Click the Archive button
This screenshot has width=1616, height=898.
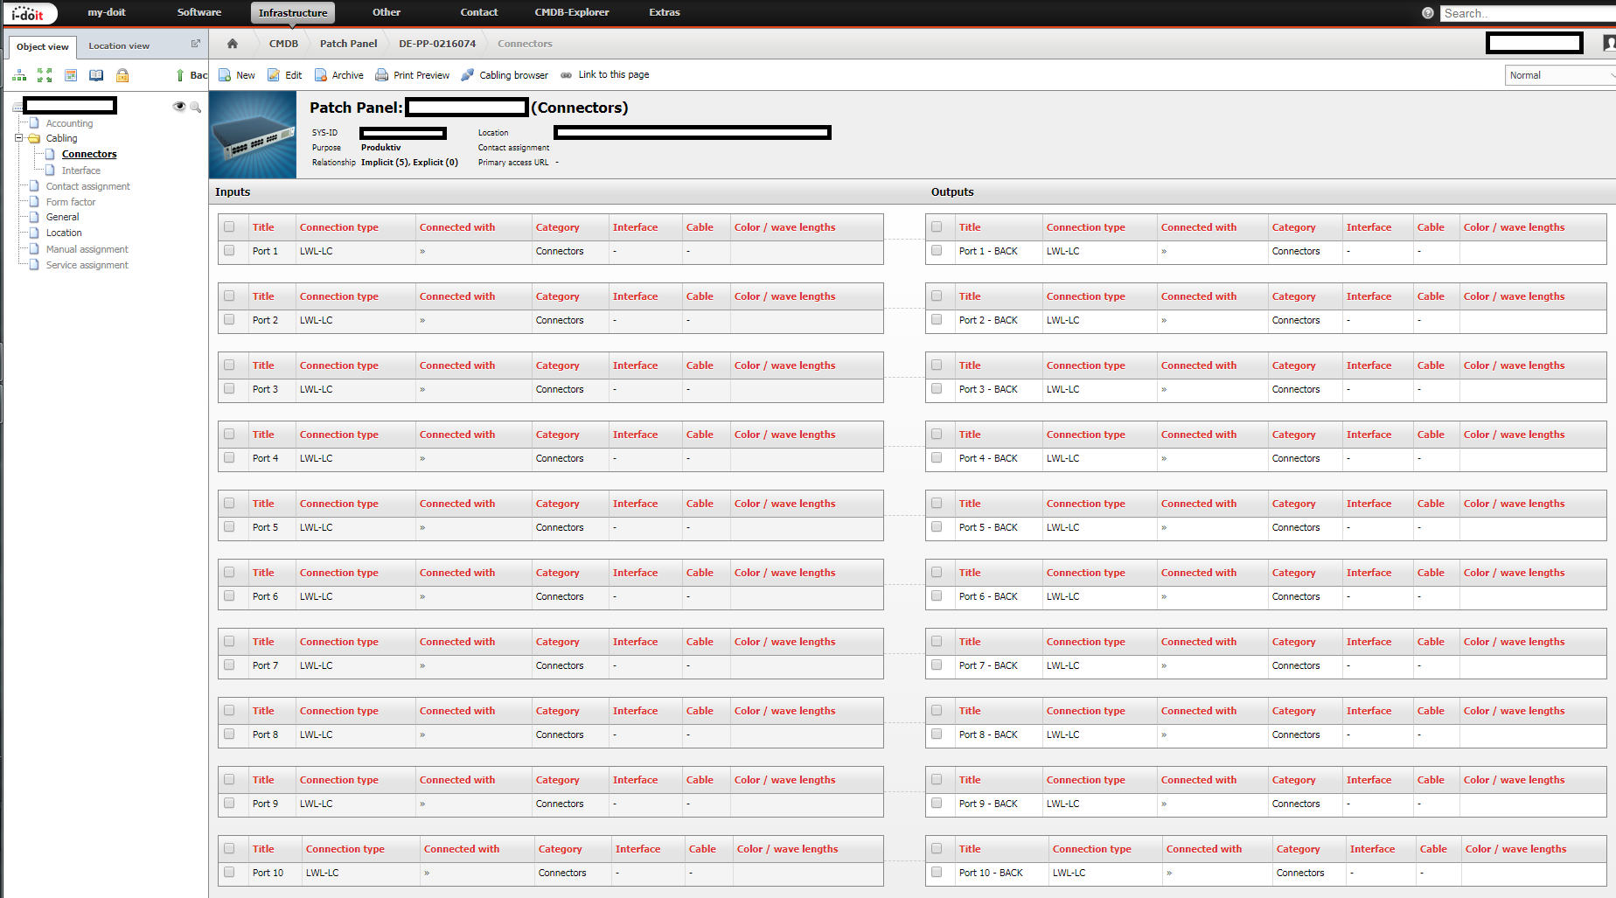pyautogui.click(x=339, y=75)
